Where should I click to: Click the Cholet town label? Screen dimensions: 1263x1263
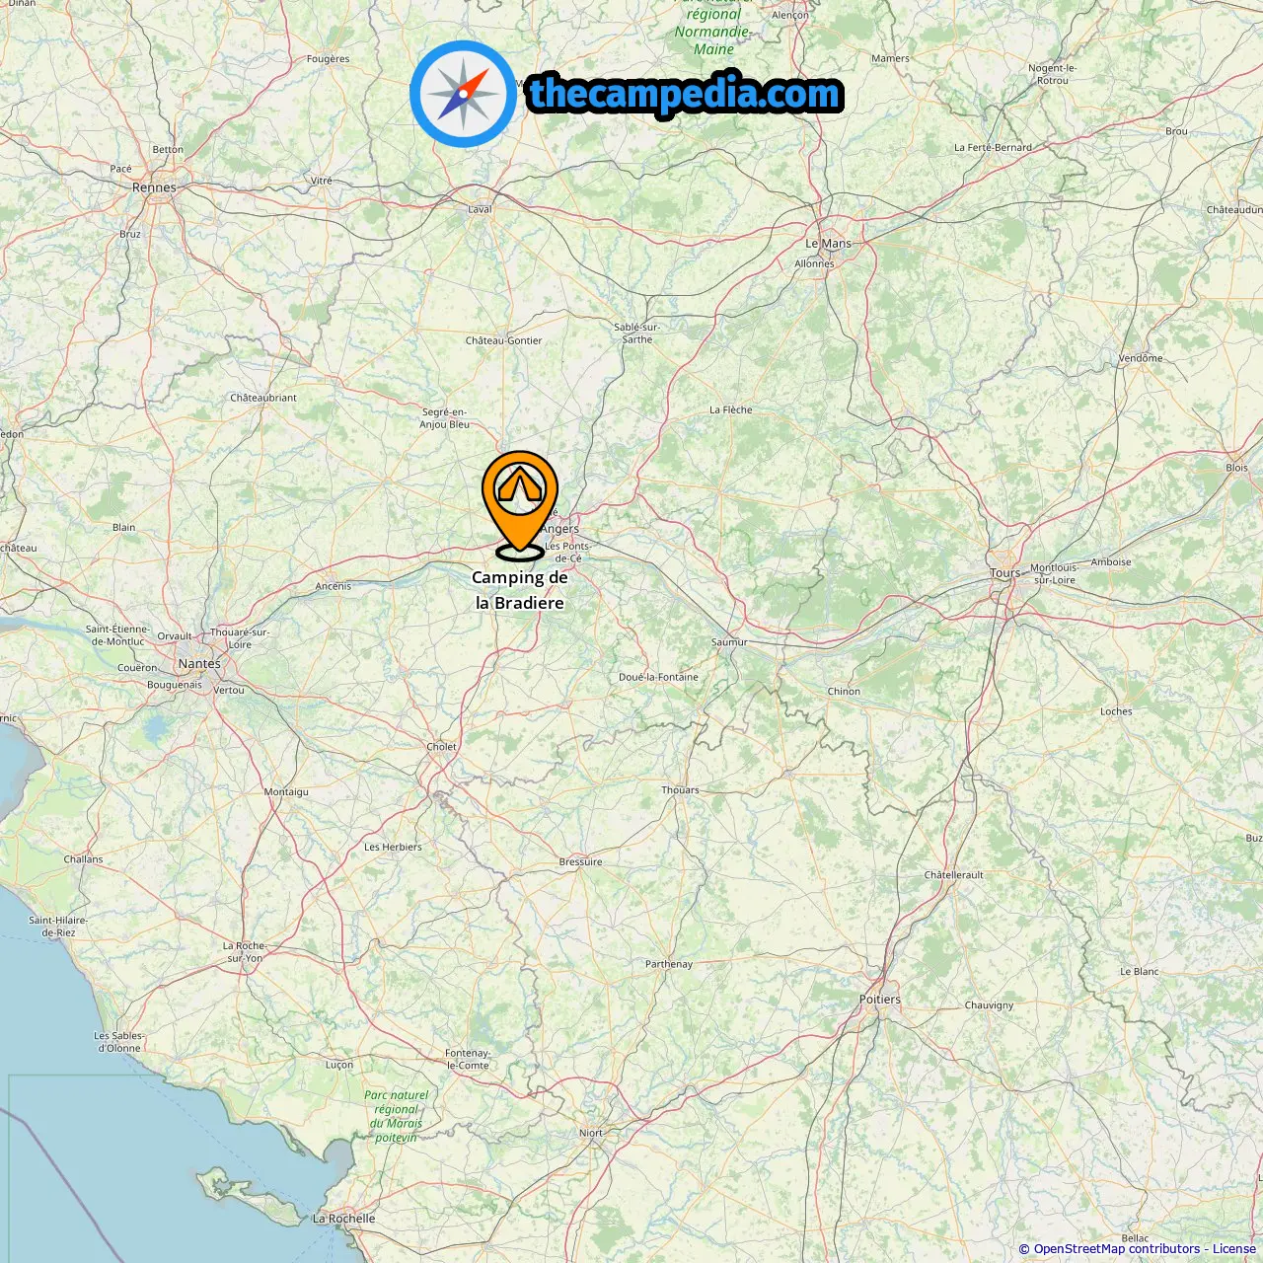(x=441, y=747)
